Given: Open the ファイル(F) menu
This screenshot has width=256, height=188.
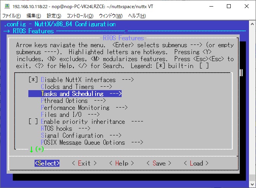Looking at the screenshot, I should pyautogui.click(x=11, y=16).
